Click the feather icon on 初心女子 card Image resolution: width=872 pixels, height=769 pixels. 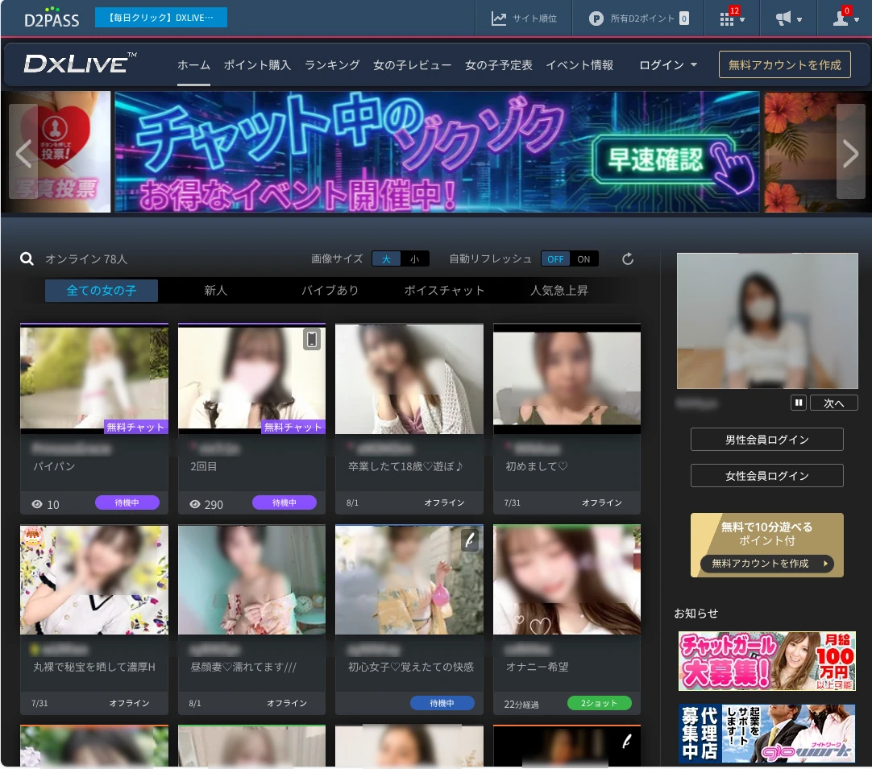tap(469, 540)
